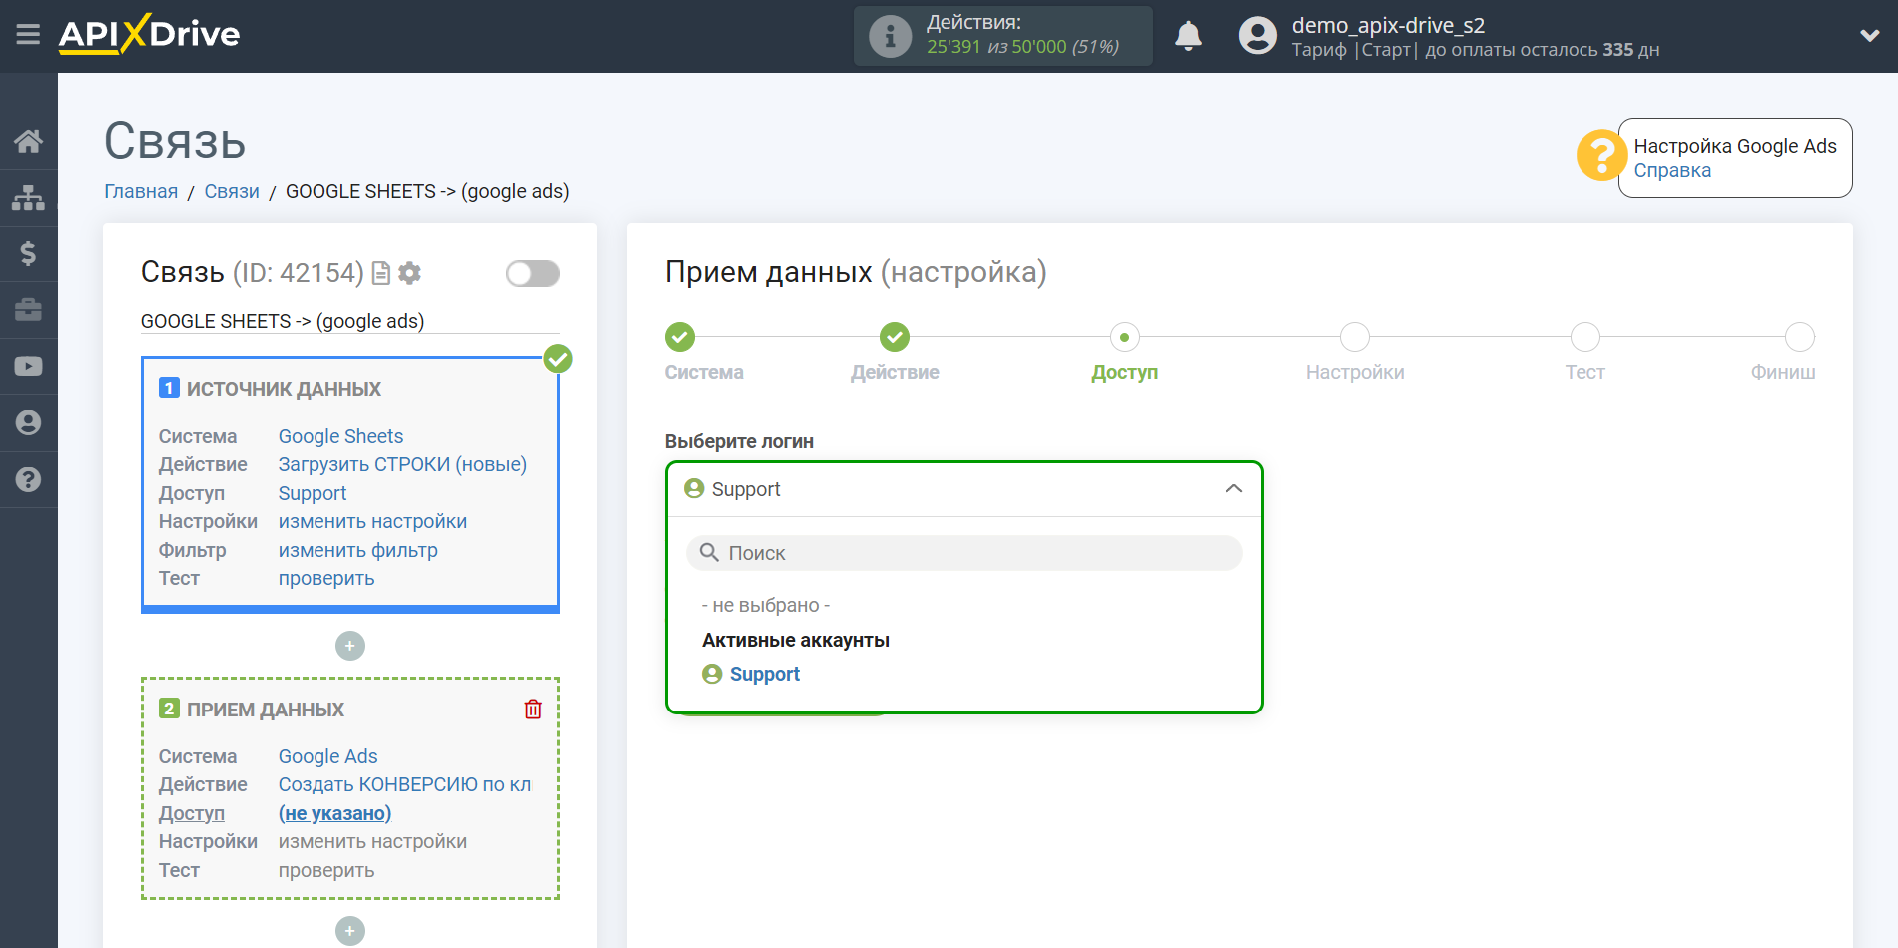Viewport: 1898px width, 948px height.
Task: Click изменить фильтр link
Action: tap(357, 550)
